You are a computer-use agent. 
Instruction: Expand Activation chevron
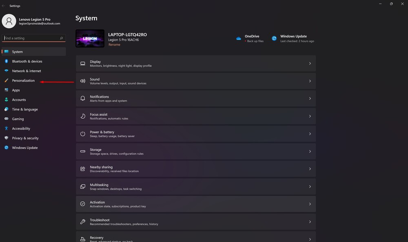(x=310, y=204)
